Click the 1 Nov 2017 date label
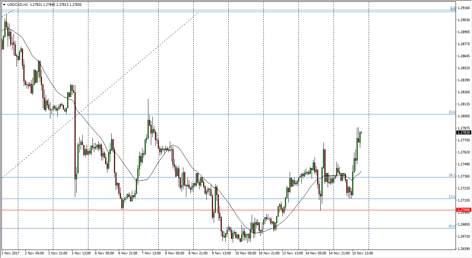 click(10, 253)
